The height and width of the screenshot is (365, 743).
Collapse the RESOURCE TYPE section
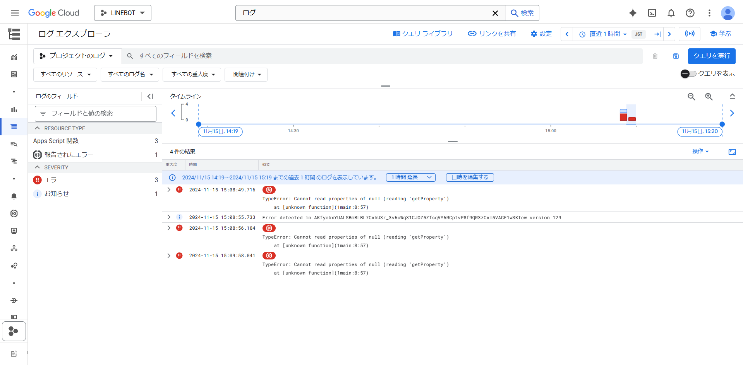[38, 128]
